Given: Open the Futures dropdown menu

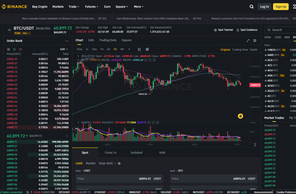Looking at the screenshot, I should tap(92, 7).
